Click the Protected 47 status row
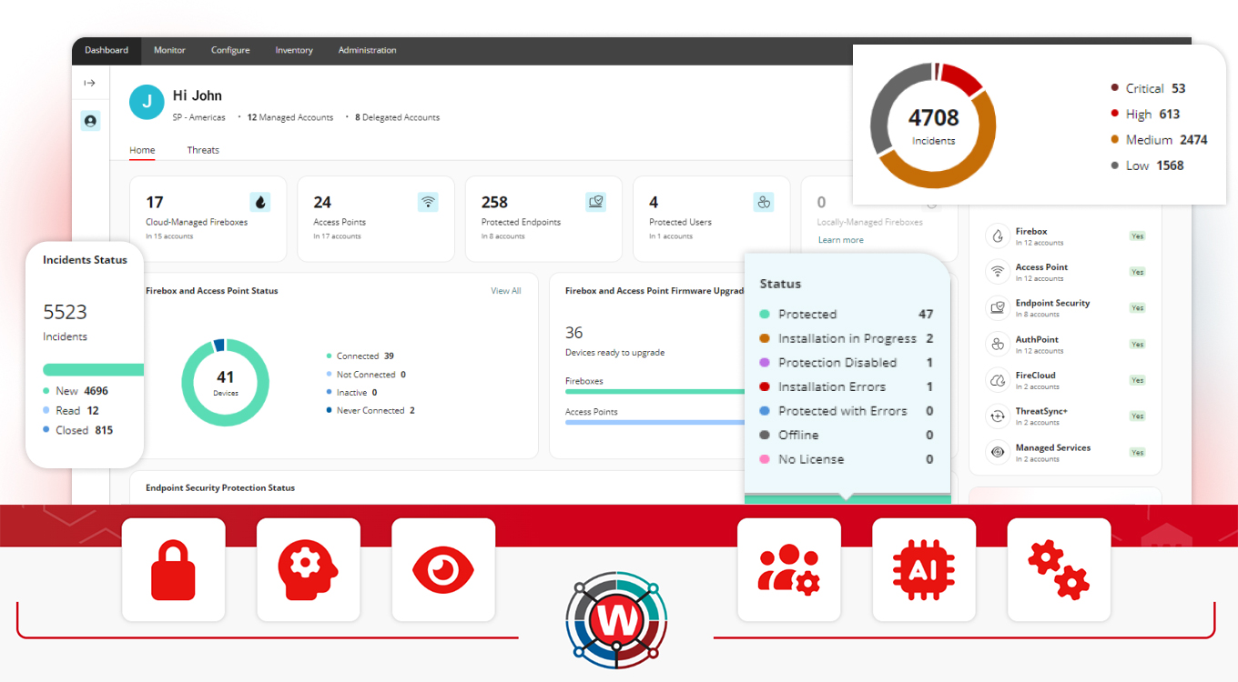Image resolution: width=1238 pixels, height=682 pixels. [847, 314]
